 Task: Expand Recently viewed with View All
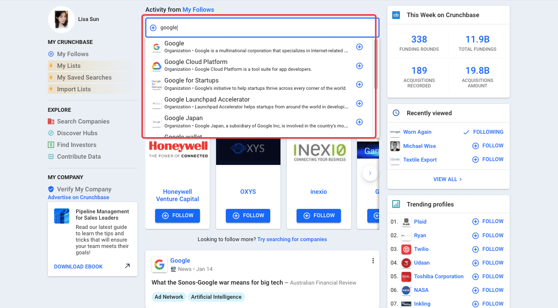pyautogui.click(x=447, y=179)
